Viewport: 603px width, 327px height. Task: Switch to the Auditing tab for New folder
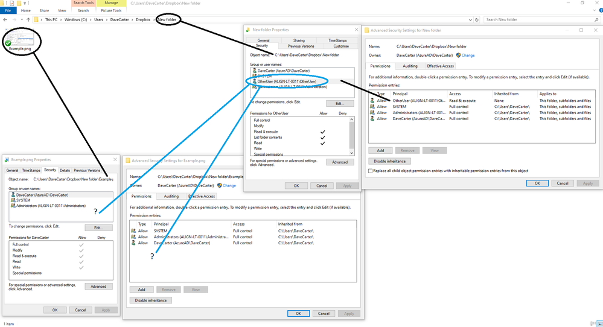pos(410,66)
